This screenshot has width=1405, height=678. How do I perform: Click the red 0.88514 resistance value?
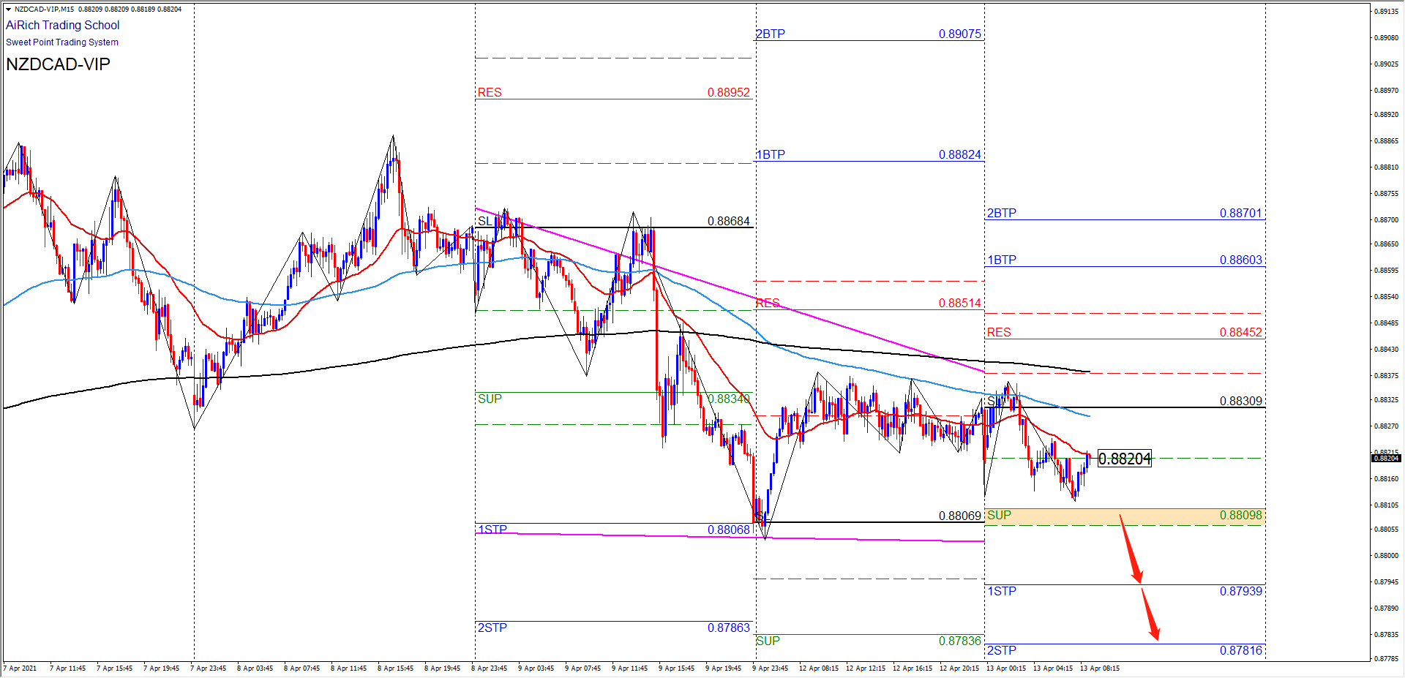pyautogui.click(x=960, y=303)
